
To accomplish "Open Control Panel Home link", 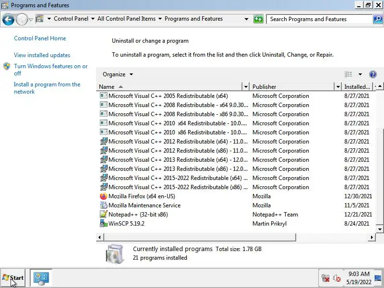I will click(40, 38).
